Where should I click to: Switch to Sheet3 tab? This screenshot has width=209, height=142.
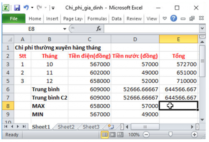(91, 127)
